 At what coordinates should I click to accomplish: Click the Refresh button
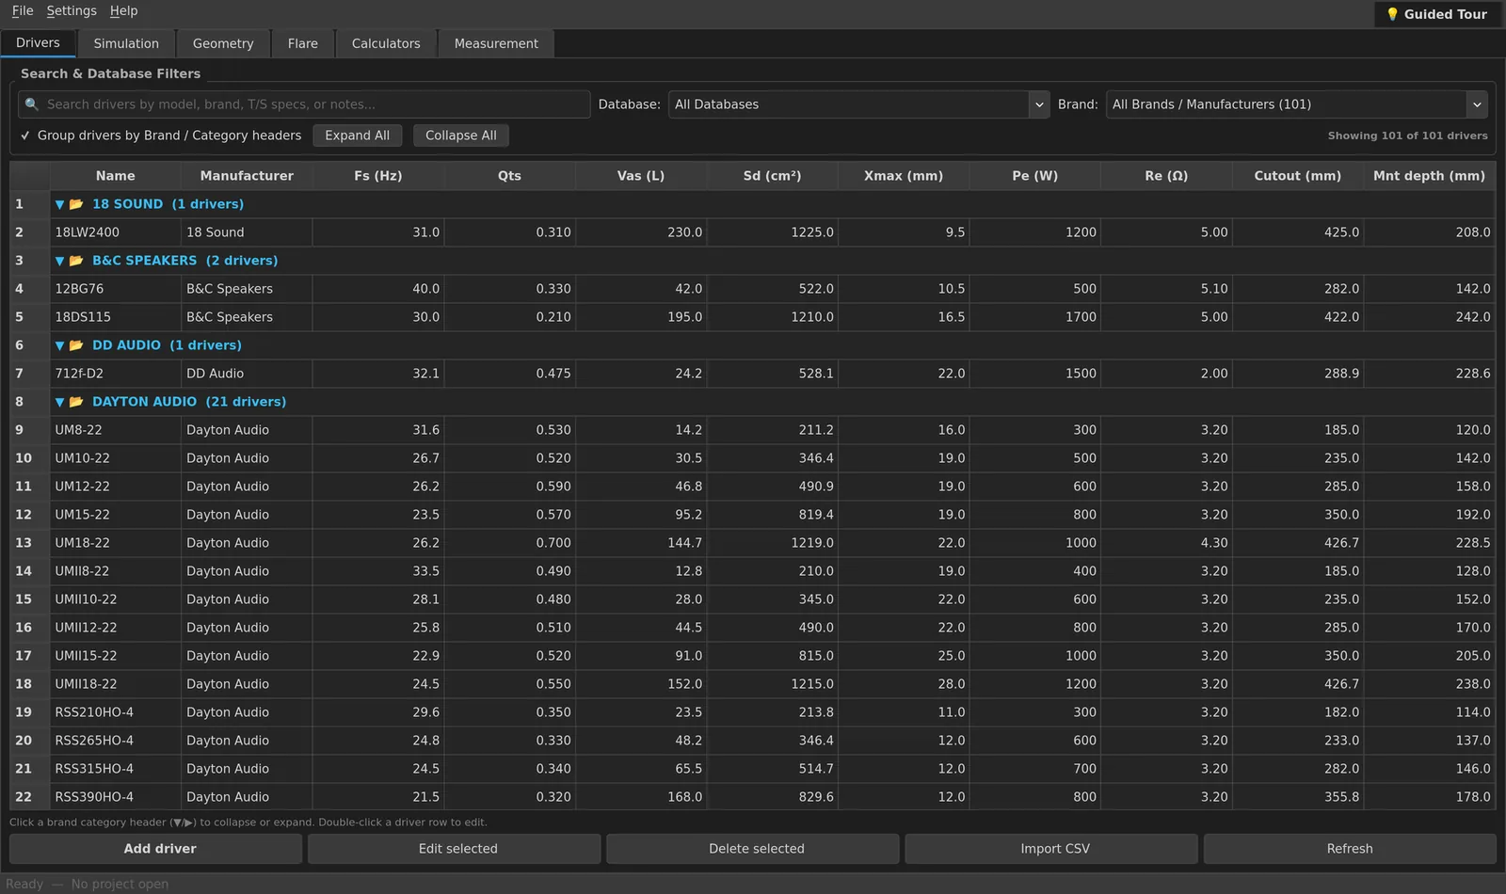1350,849
